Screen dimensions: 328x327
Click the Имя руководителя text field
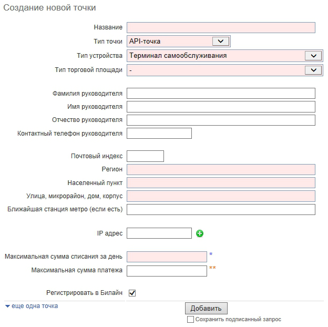(221, 107)
